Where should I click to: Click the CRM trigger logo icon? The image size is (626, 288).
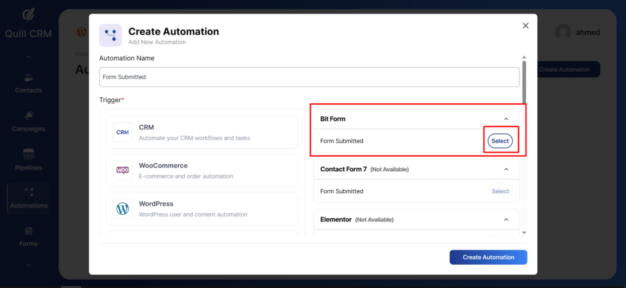[x=123, y=132]
